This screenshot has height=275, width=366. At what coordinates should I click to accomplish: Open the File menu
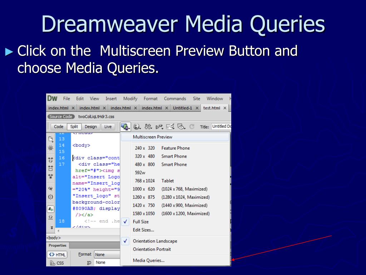click(x=66, y=99)
